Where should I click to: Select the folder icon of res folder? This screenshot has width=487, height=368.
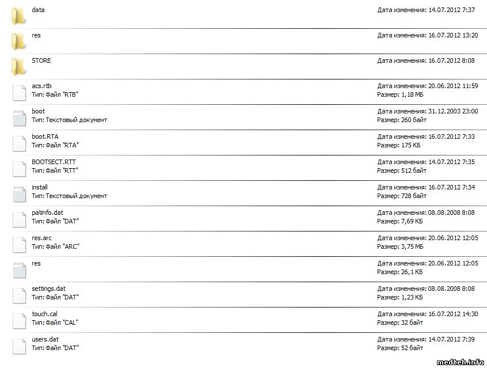pyautogui.click(x=18, y=41)
